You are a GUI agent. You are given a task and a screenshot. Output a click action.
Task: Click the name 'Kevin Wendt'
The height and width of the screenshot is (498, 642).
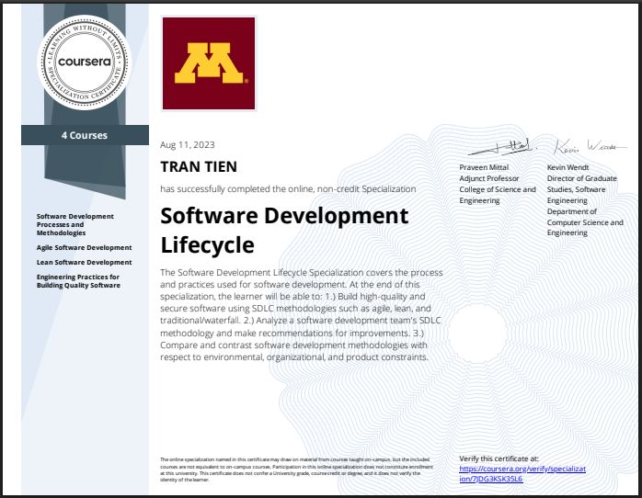click(567, 167)
